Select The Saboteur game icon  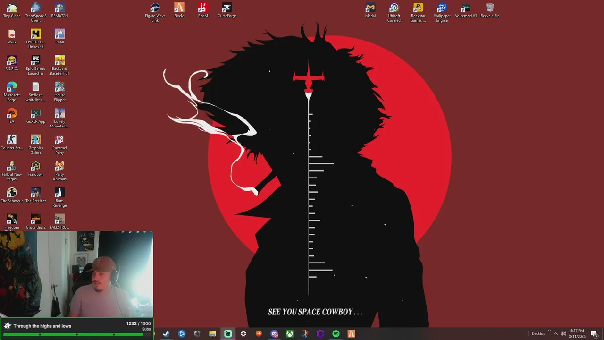[12, 195]
